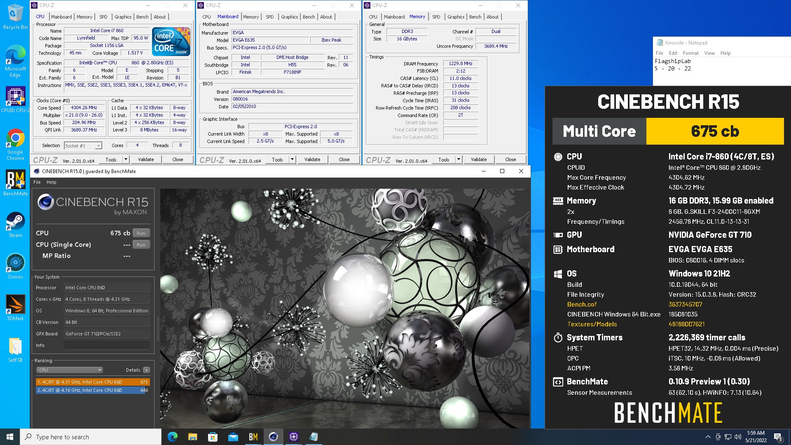
Task: Open the Graphics tab in the Mainboard CPU-Z window
Action: (290, 17)
